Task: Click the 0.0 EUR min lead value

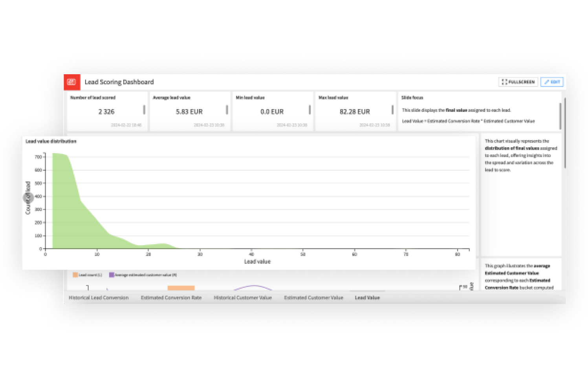Action: point(272,112)
